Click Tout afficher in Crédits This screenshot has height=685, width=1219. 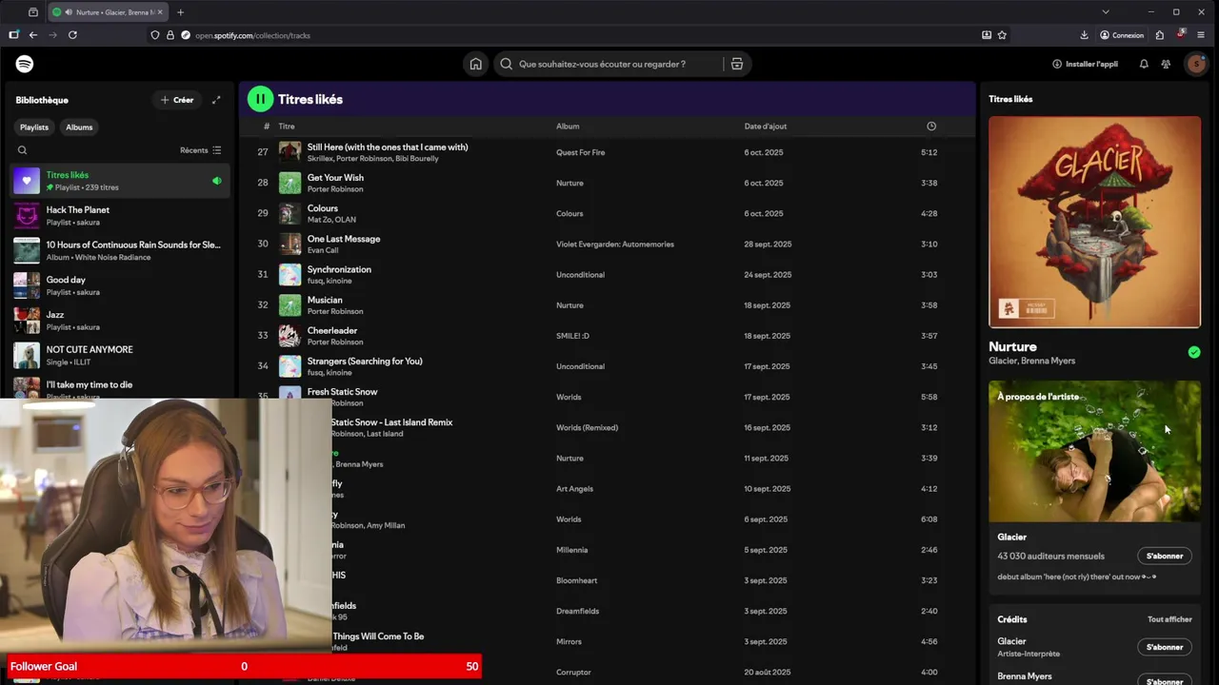(x=1169, y=619)
